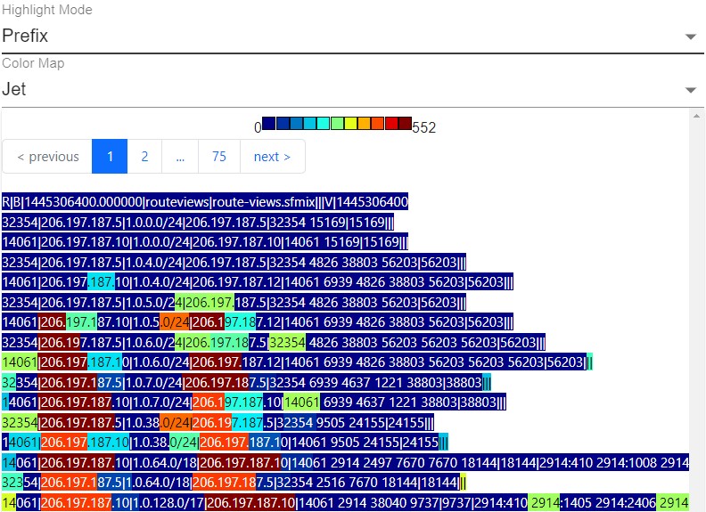Click the orange-red legend swatch
This screenshot has height=512, width=706.
coord(378,123)
